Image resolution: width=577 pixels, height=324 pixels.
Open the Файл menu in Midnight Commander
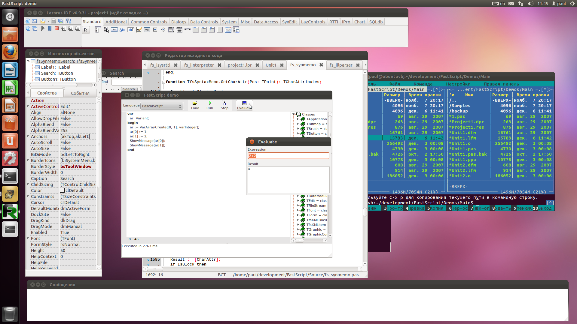395,84
